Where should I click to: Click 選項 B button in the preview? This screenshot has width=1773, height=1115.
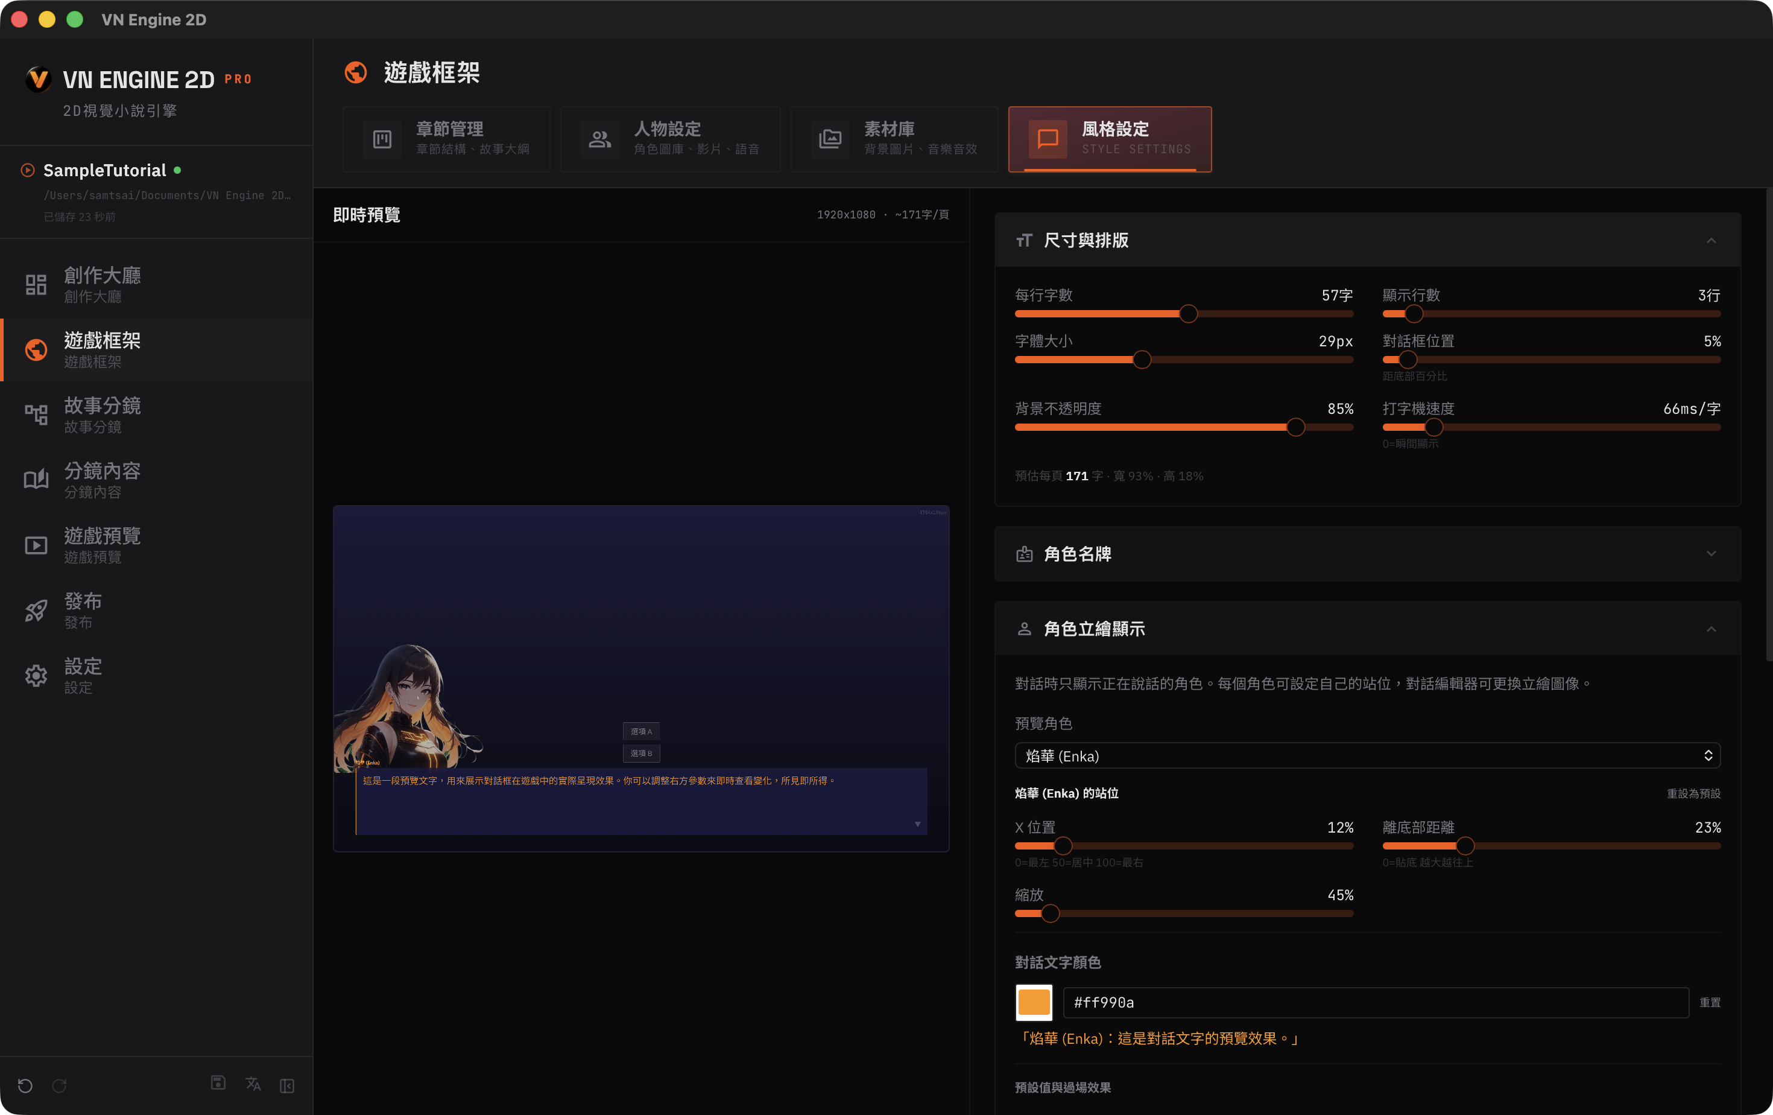[x=641, y=754]
